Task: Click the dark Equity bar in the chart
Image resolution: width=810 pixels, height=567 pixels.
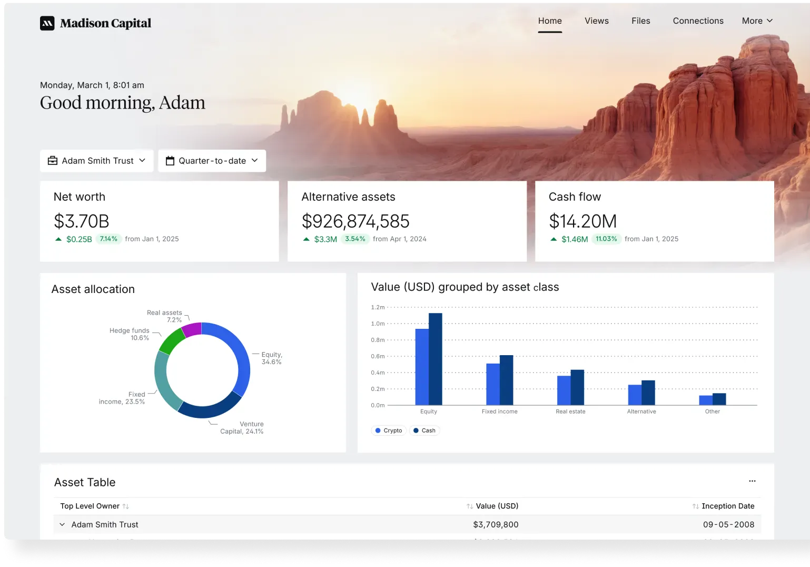Action: [x=436, y=359]
